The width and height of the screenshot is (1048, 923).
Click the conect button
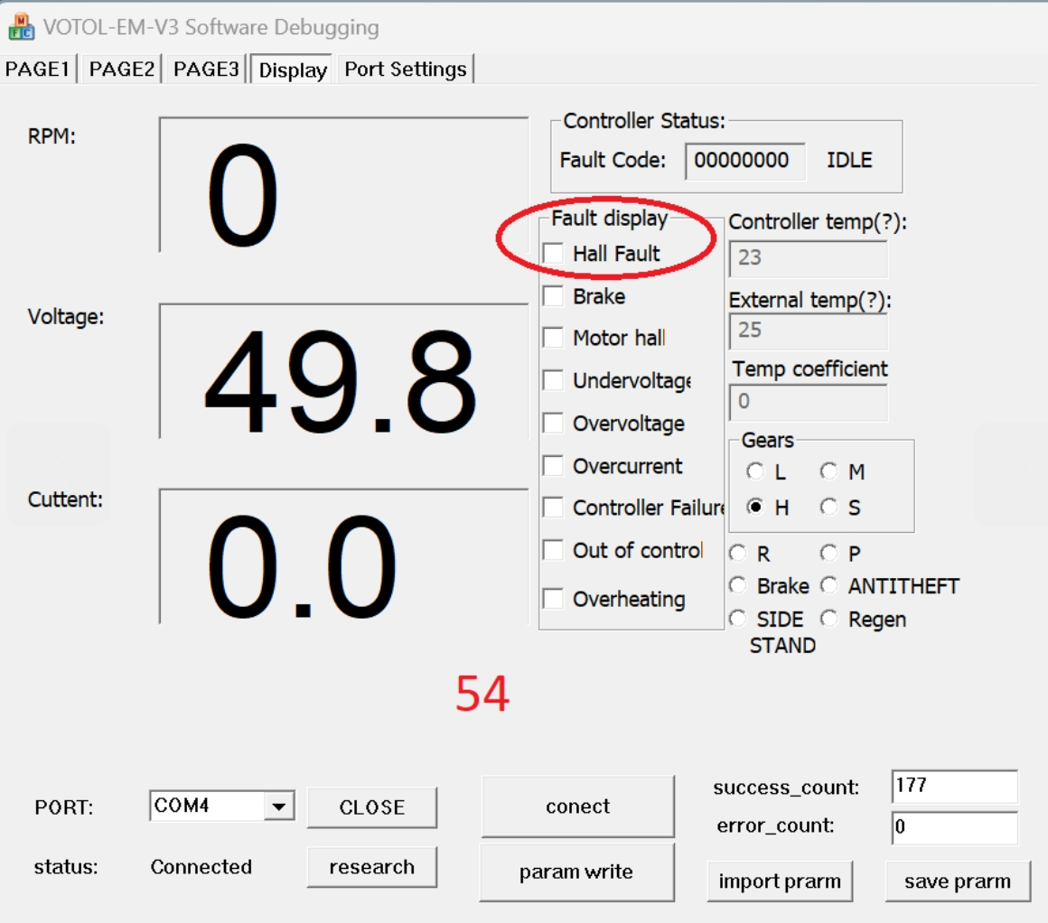pos(577,806)
